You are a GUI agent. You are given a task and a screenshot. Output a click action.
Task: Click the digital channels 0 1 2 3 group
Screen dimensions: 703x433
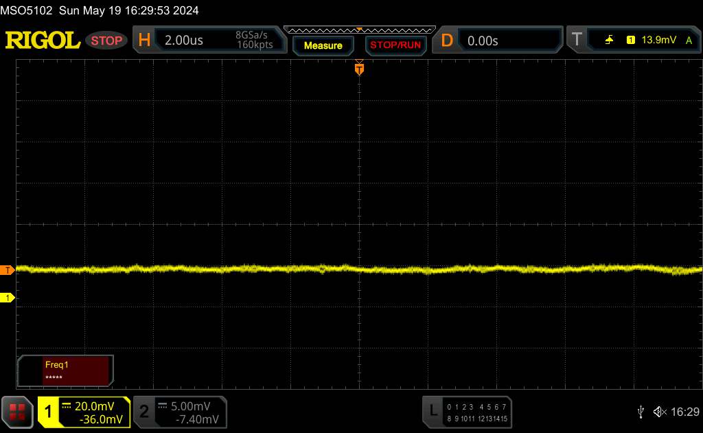click(460, 407)
